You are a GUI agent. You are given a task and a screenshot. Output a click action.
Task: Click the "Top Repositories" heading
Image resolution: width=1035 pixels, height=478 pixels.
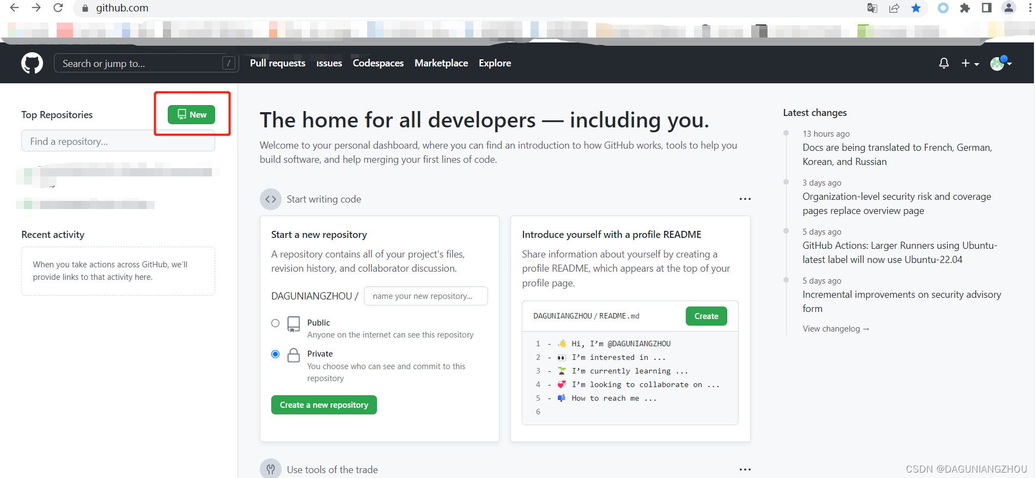[57, 115]
